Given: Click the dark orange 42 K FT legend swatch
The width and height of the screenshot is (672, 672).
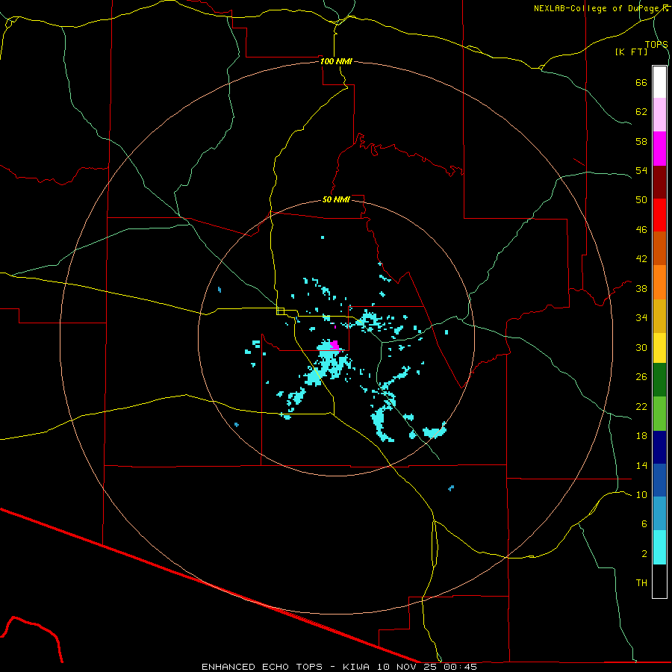Looking at the screenshot, I should click(659, 249).
